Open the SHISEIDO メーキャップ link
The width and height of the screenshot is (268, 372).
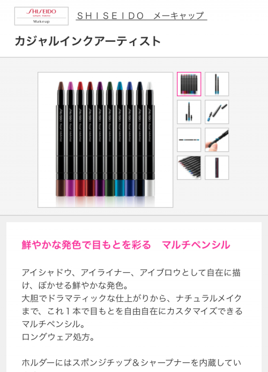point(142,16)
